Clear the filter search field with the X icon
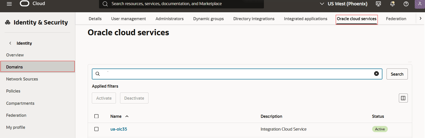Viewport: 425px width, 138px height. (x=377, y=74)
